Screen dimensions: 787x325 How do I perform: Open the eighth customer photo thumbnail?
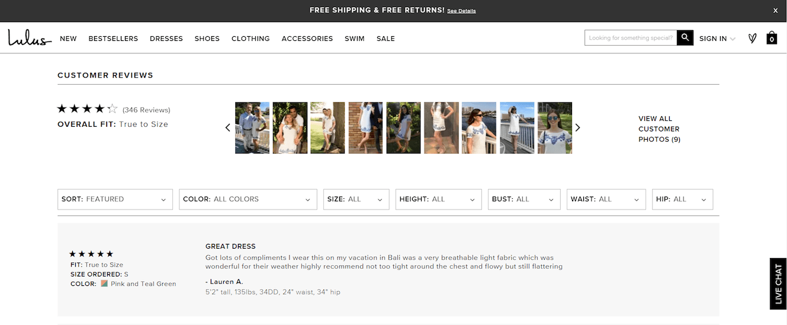point(517,128)
